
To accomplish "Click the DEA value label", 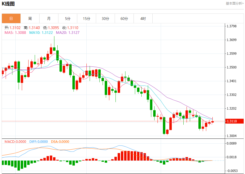I will pyautogui.click(x=60, y=141).
